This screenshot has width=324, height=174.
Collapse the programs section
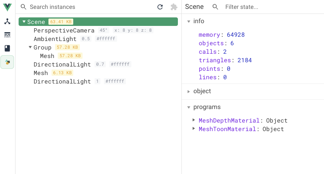[189, 107]
